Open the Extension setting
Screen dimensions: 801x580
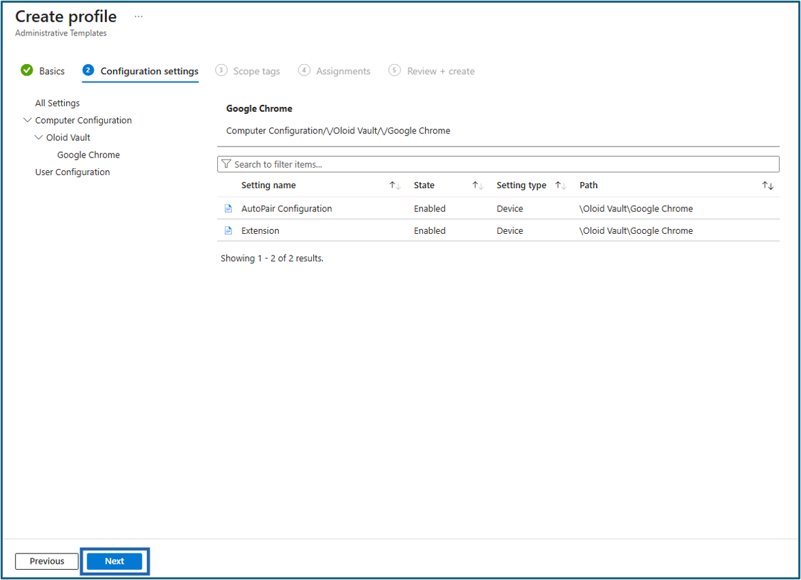pos(260,230)
